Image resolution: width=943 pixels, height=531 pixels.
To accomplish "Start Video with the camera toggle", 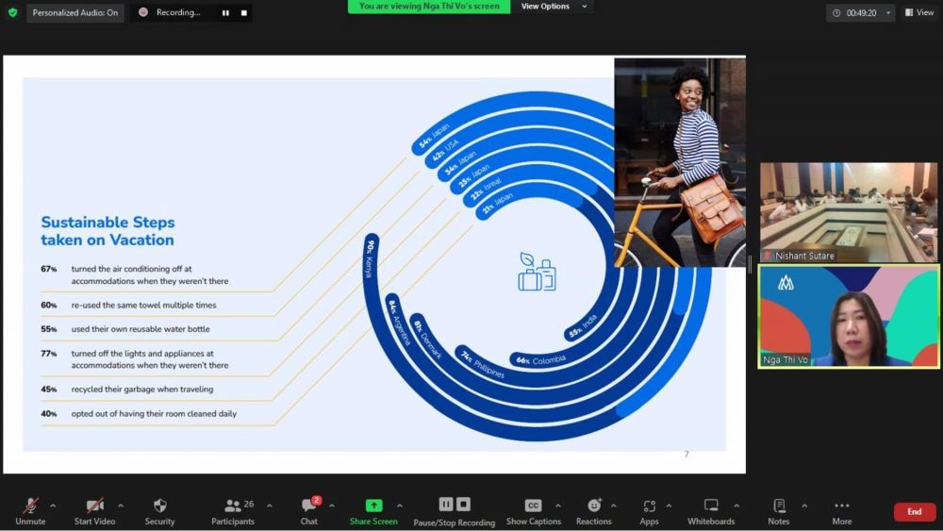I will (94, 506).
